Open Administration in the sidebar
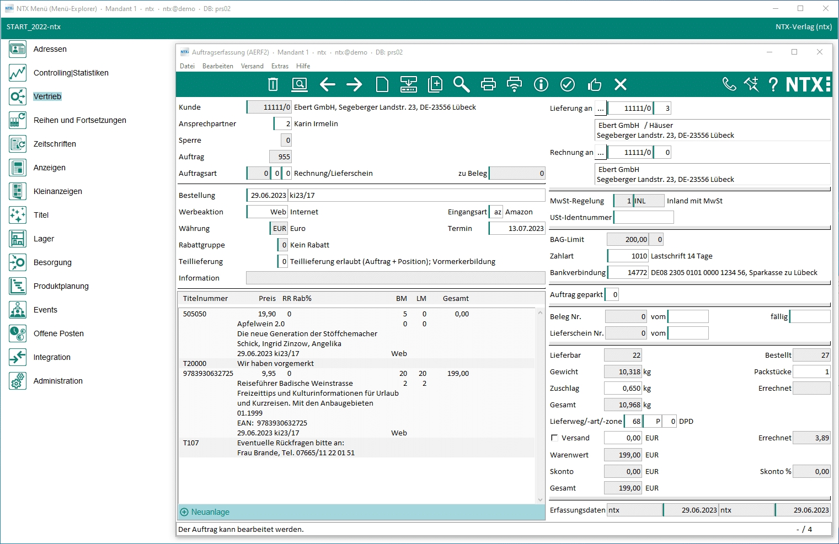This screenshot has height=544, width=839. (58, 381)
